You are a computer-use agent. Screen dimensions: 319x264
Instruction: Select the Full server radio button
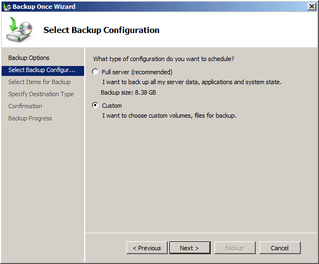coord(95,71)
